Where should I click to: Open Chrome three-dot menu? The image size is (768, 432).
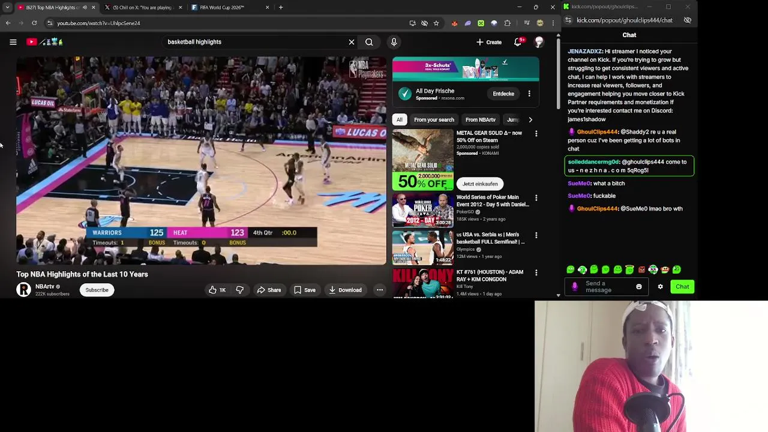553,23
